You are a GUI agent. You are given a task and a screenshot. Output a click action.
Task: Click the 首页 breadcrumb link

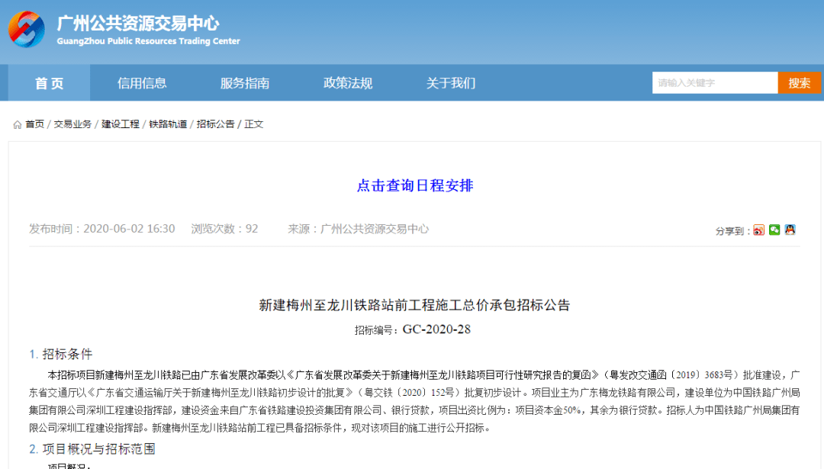34,124
